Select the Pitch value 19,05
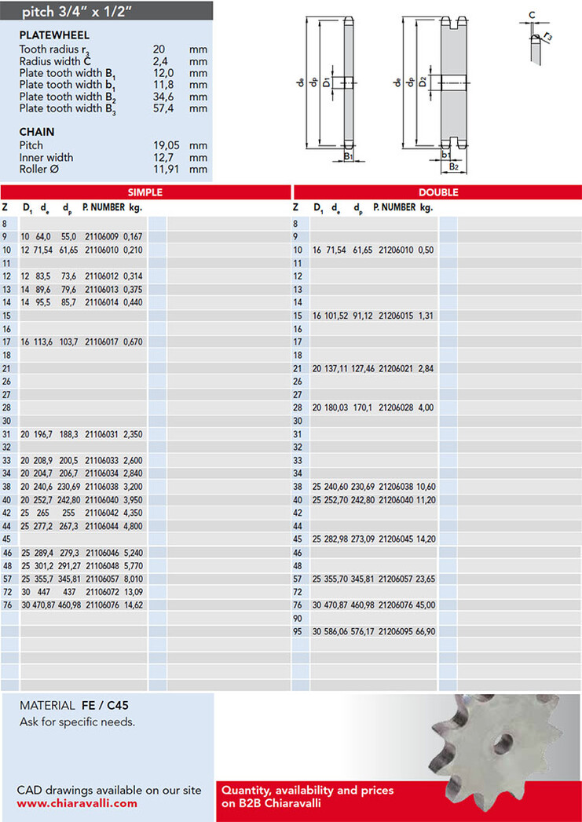This screenshot has width=582, height=822. 167,145
